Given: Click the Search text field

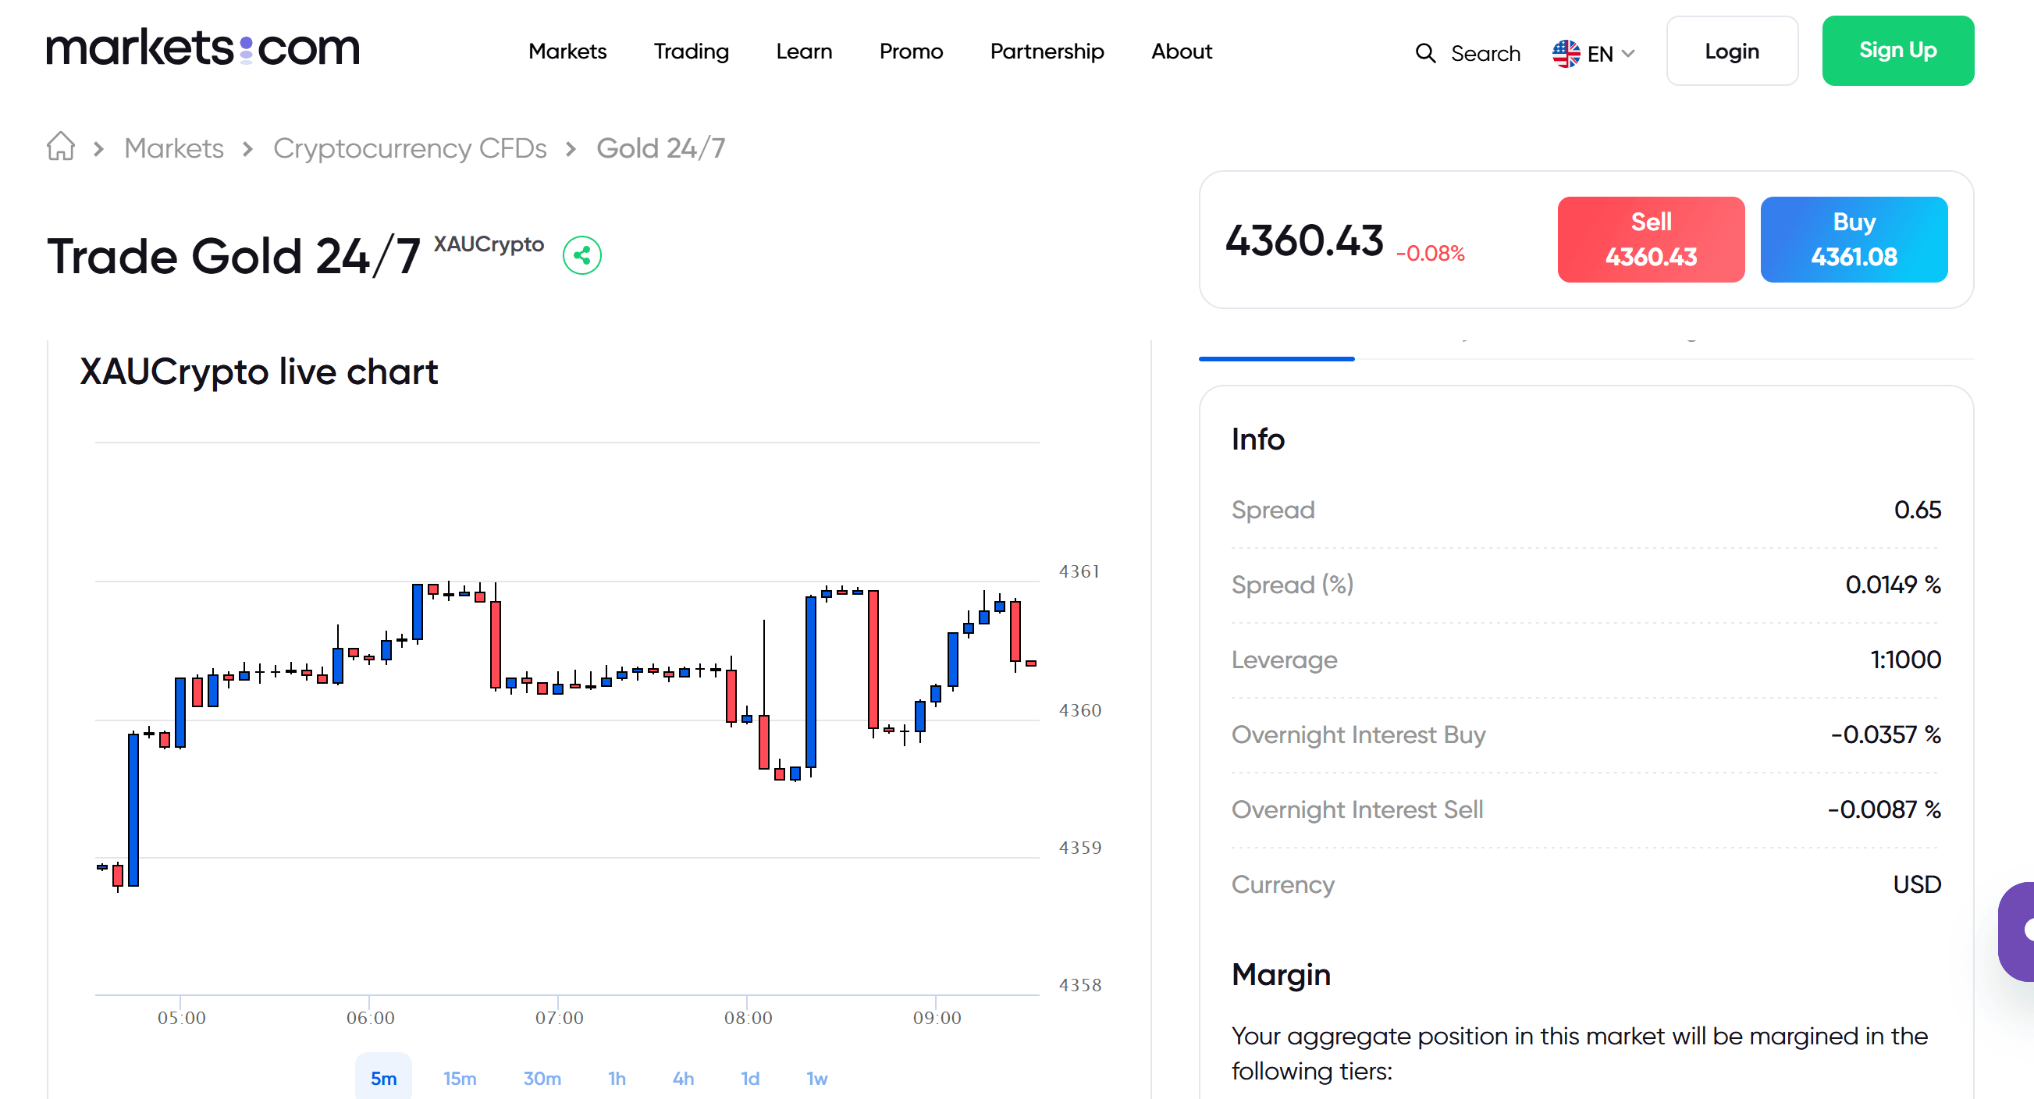Looking at the screenshot, I should tap(1485, 53).
